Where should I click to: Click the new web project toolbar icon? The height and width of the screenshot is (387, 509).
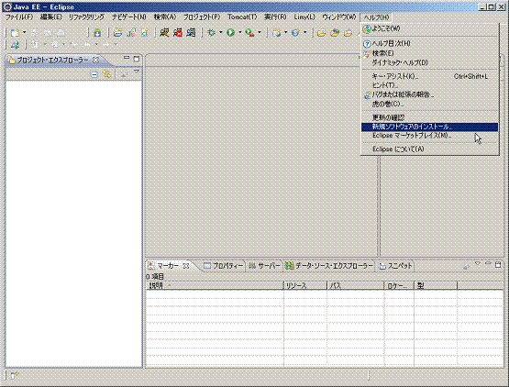tap(277, 32)
